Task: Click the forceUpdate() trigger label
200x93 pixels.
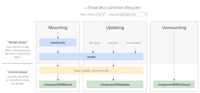Action: pos(133,43)
